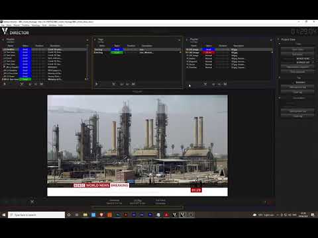318x238 pixels.
Task: Open the notification center in the system tray
Action: (x=313, y=215)
